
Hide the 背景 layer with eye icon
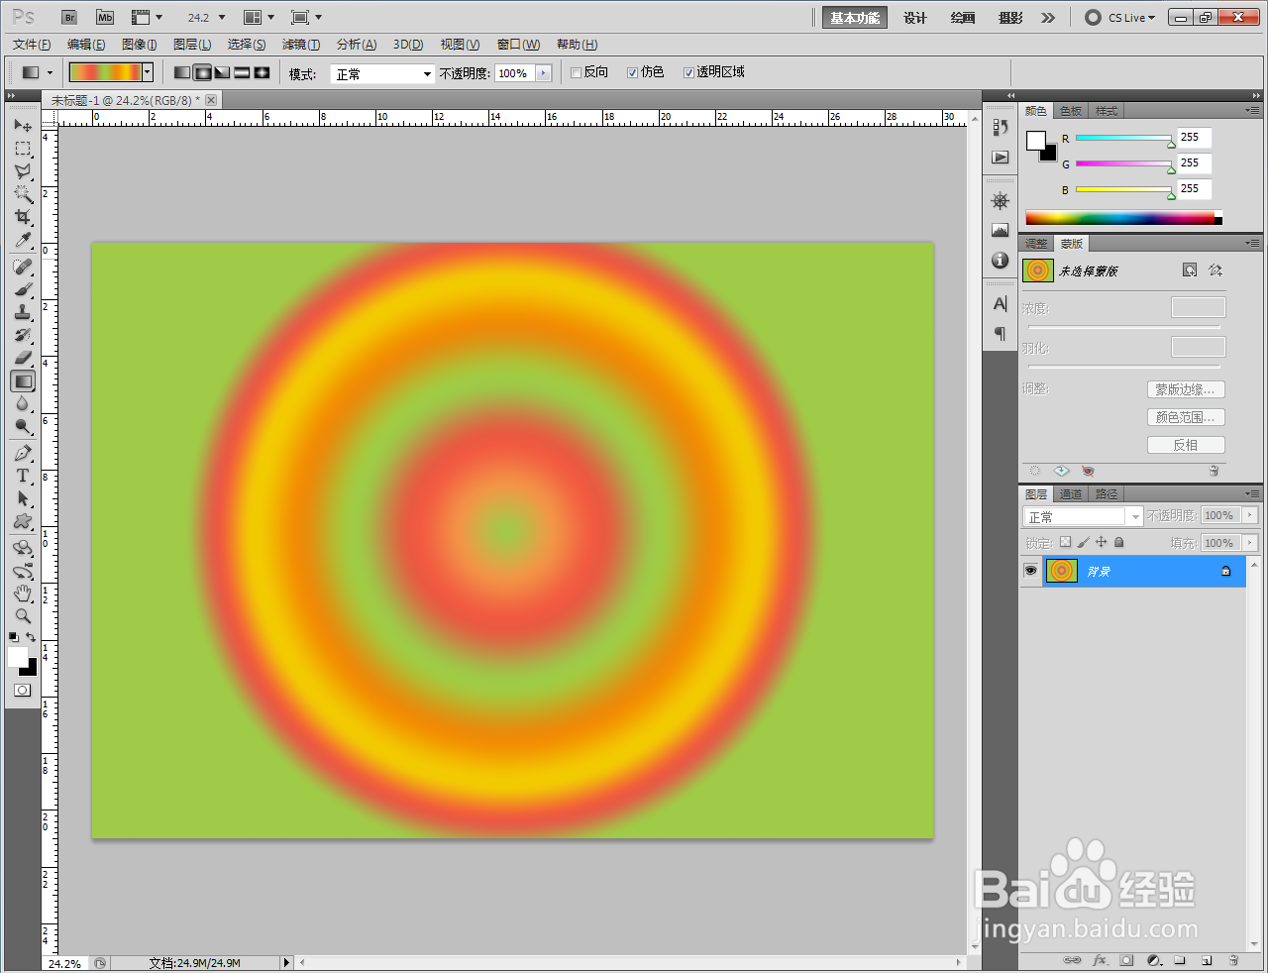[x=1030, y=571]
